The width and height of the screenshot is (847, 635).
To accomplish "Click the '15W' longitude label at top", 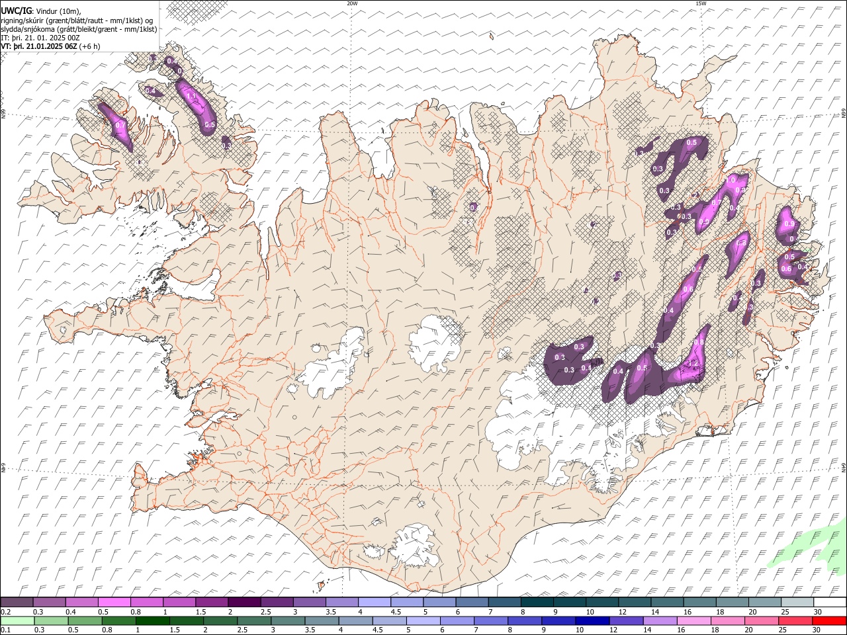I will pyautogui.click(x=701, y=3).
